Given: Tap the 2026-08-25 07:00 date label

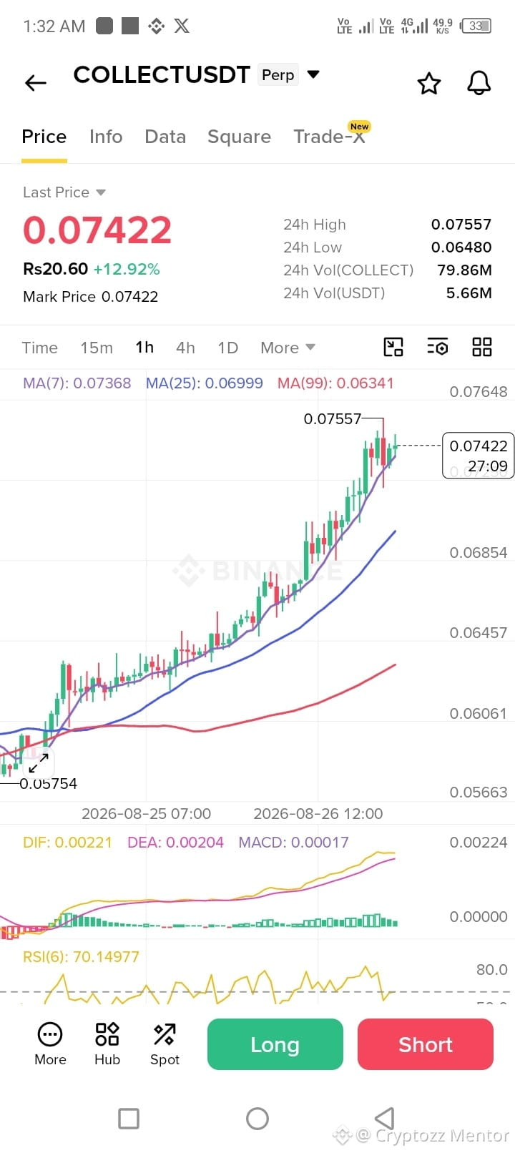Looking at the screenshot, I should pos(146,814).
